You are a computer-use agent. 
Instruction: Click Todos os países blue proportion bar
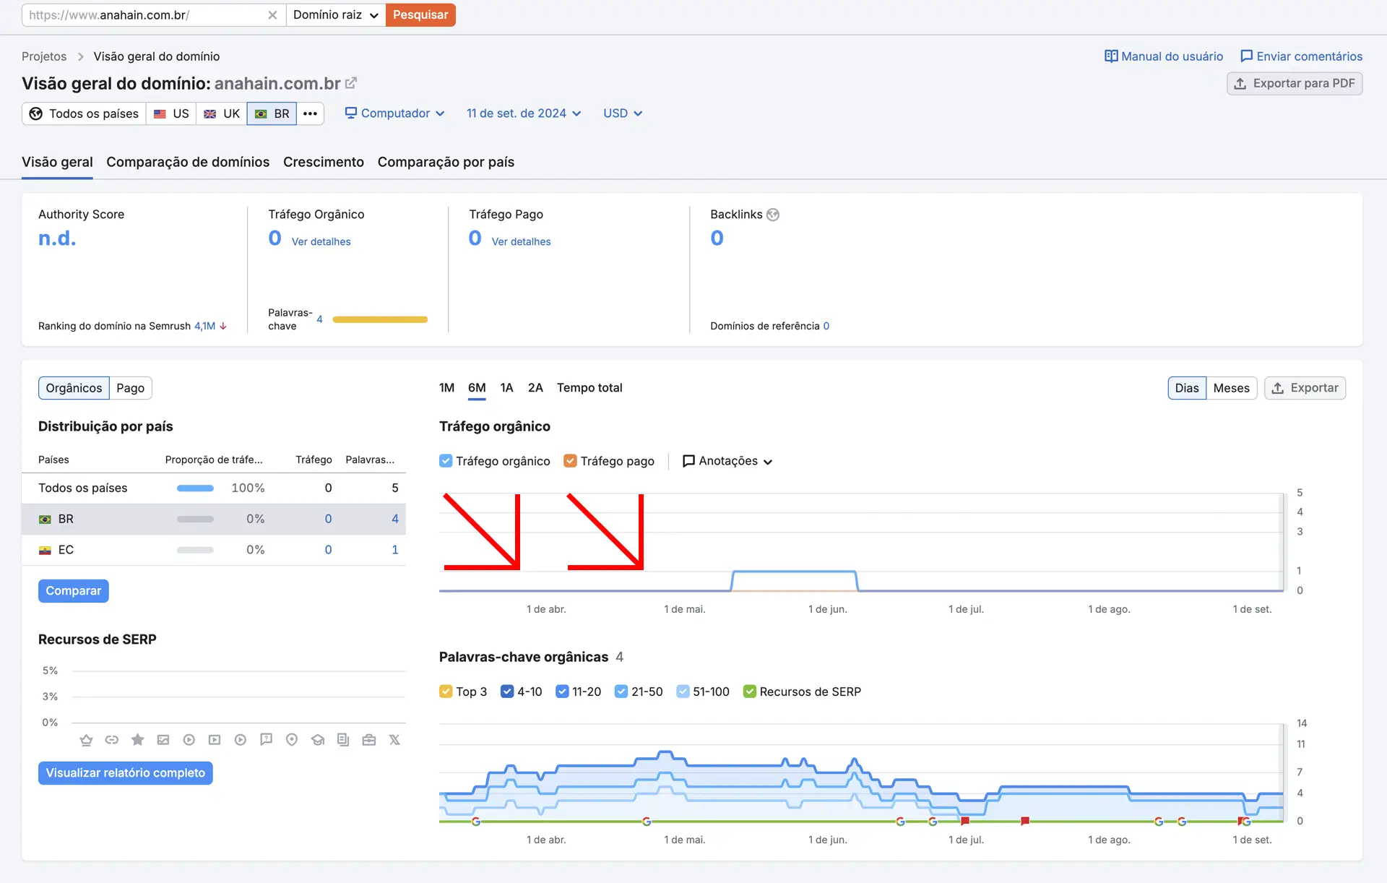(x=195, y=488)
